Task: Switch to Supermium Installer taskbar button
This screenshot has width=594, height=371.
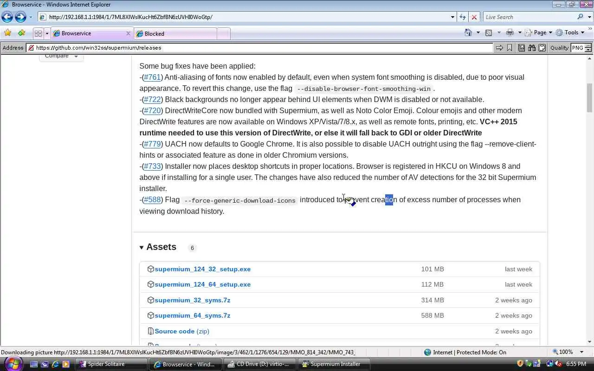Action: tap(335, 364)
